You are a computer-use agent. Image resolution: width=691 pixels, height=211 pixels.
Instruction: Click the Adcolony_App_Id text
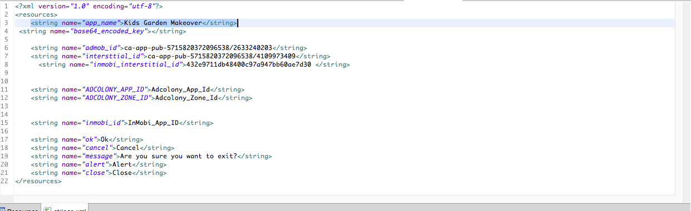click(183, 89)
